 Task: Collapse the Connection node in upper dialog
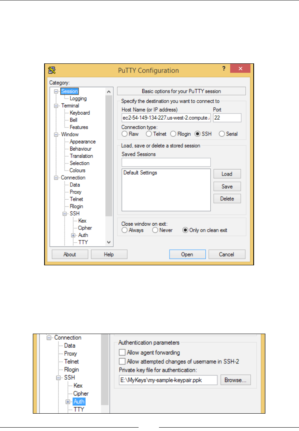56,177
